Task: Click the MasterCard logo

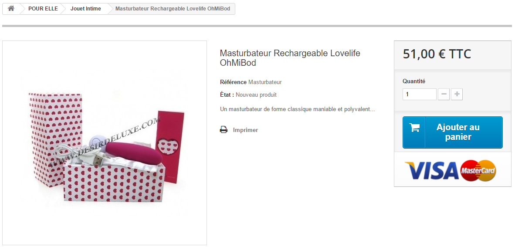Action: point(478,170)
